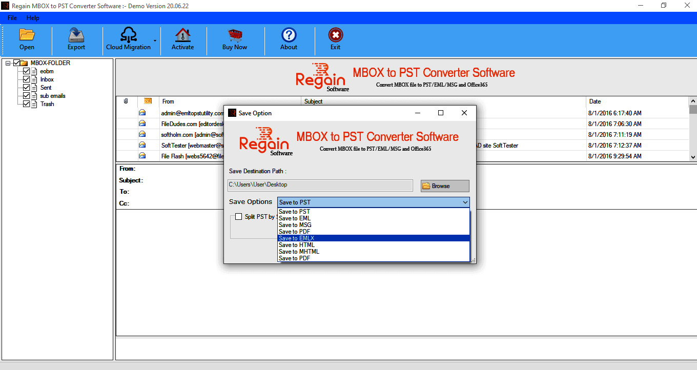
Task: Close the Save Option dialog
Action: tap(464, 113)
